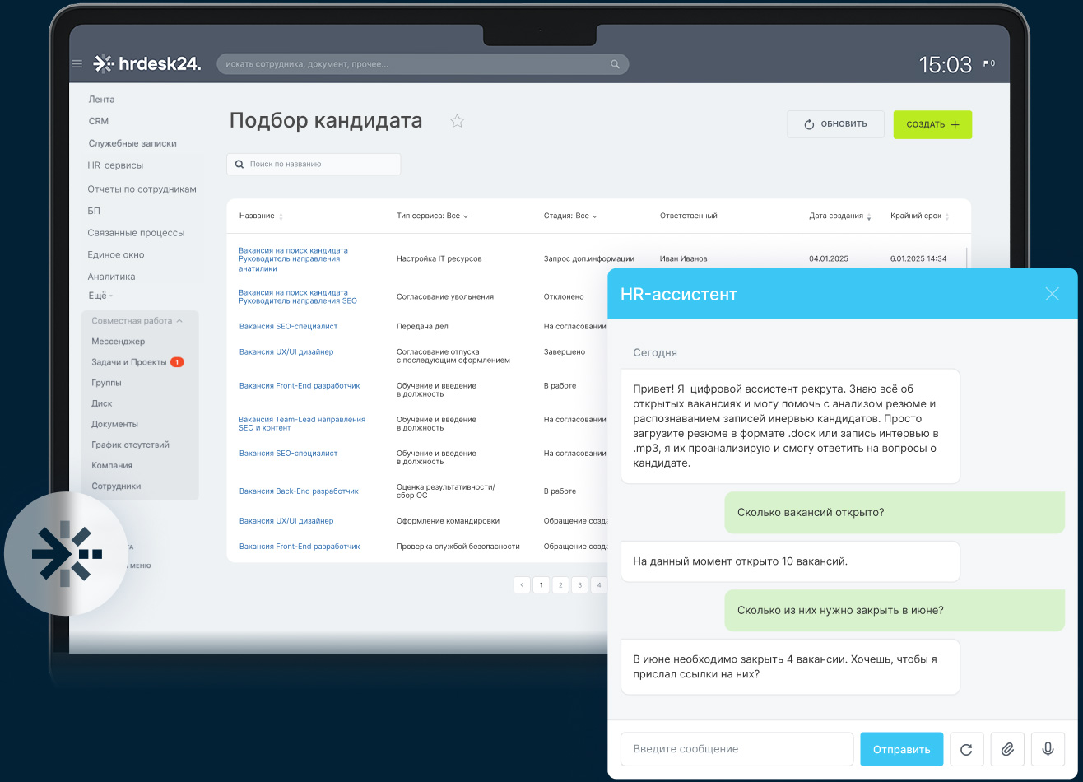Image resolution: width=1083 pixels, height=782 pixels.
Task: Open the Вакансия UX/UI дизайнер record
Action: click(x=287, y=351)
